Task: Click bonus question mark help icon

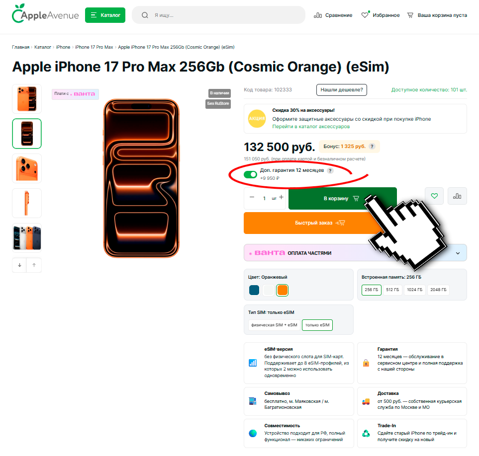Action: click(372, 147)
